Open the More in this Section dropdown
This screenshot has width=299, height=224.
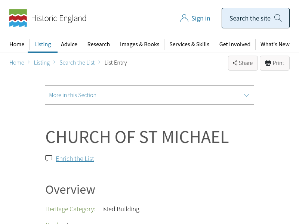(x=73, y=95)
